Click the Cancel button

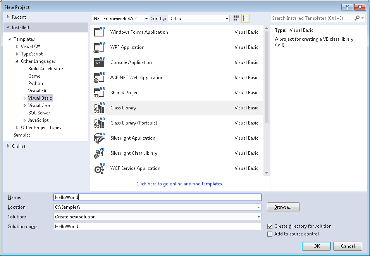point(348,246)
